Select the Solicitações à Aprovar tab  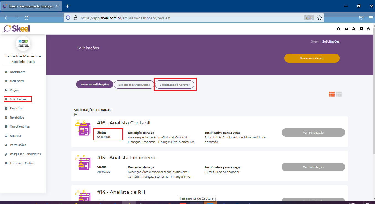pyautogui.click(x=175, y=85)
